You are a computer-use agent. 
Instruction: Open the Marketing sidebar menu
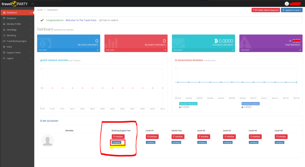pos(17,35)
